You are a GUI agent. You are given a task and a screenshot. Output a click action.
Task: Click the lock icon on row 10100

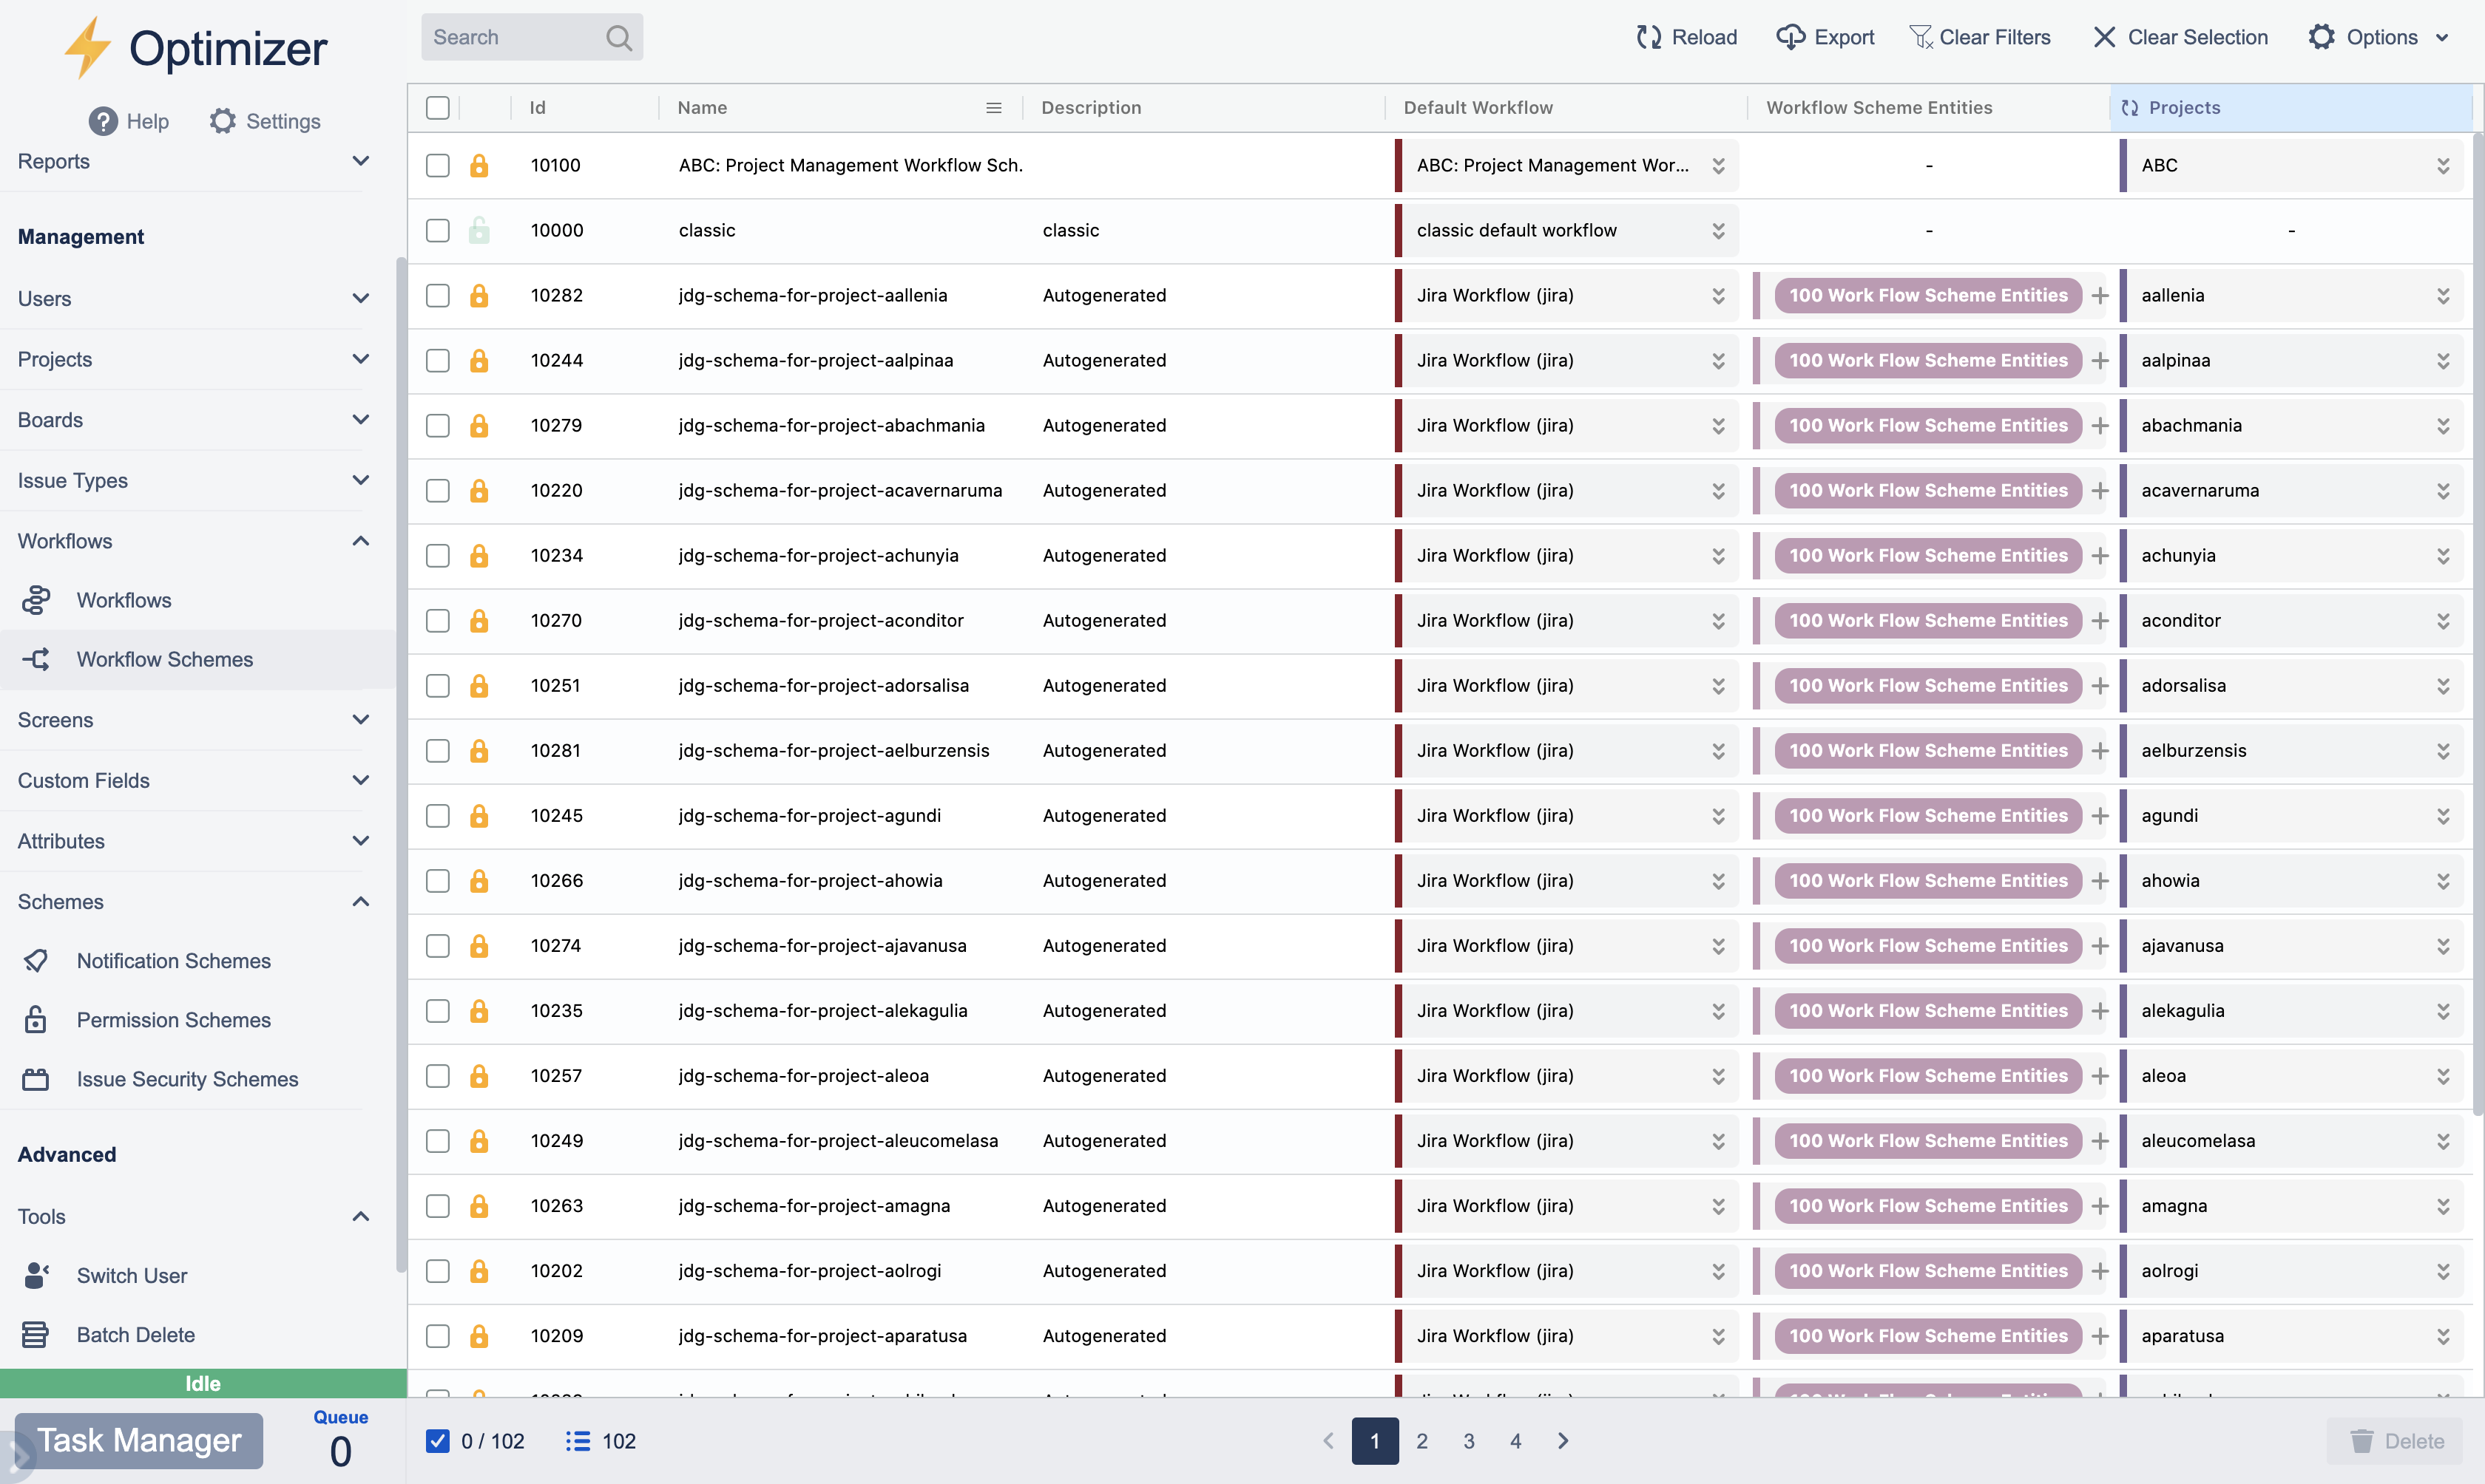pos(480,166)
